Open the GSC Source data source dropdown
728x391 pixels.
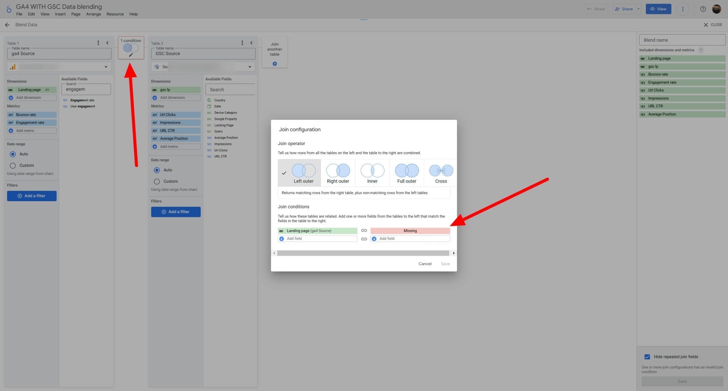[249, 66]
